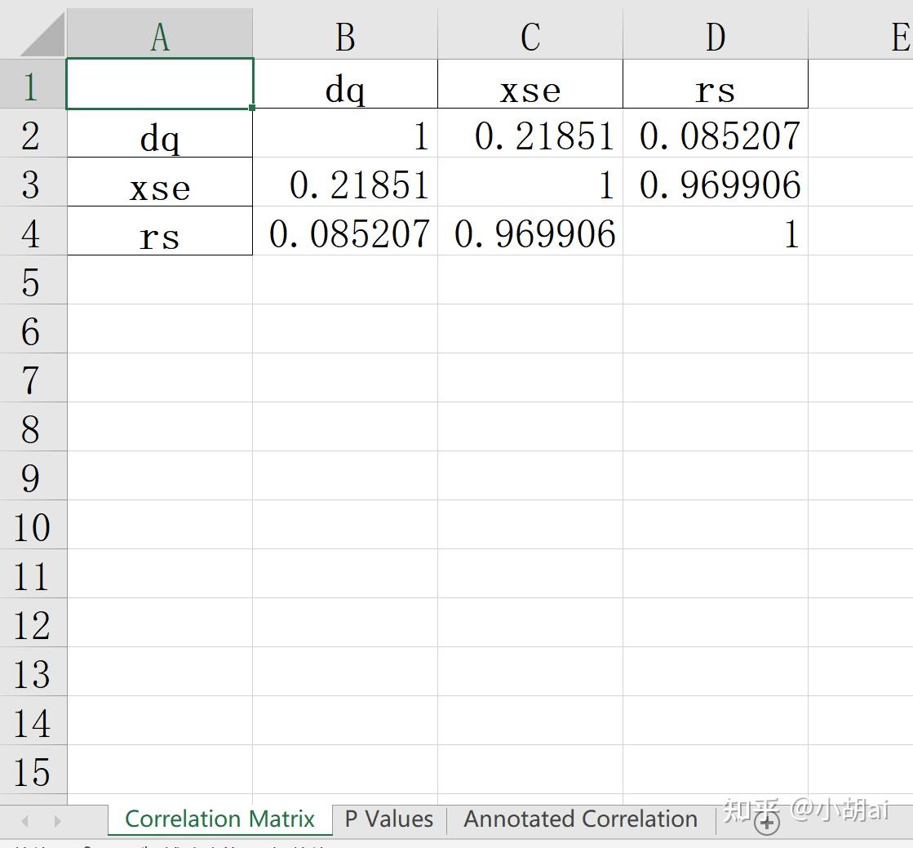Select row 9 header
Screen dimensions: 913x848
click(33, 476)
